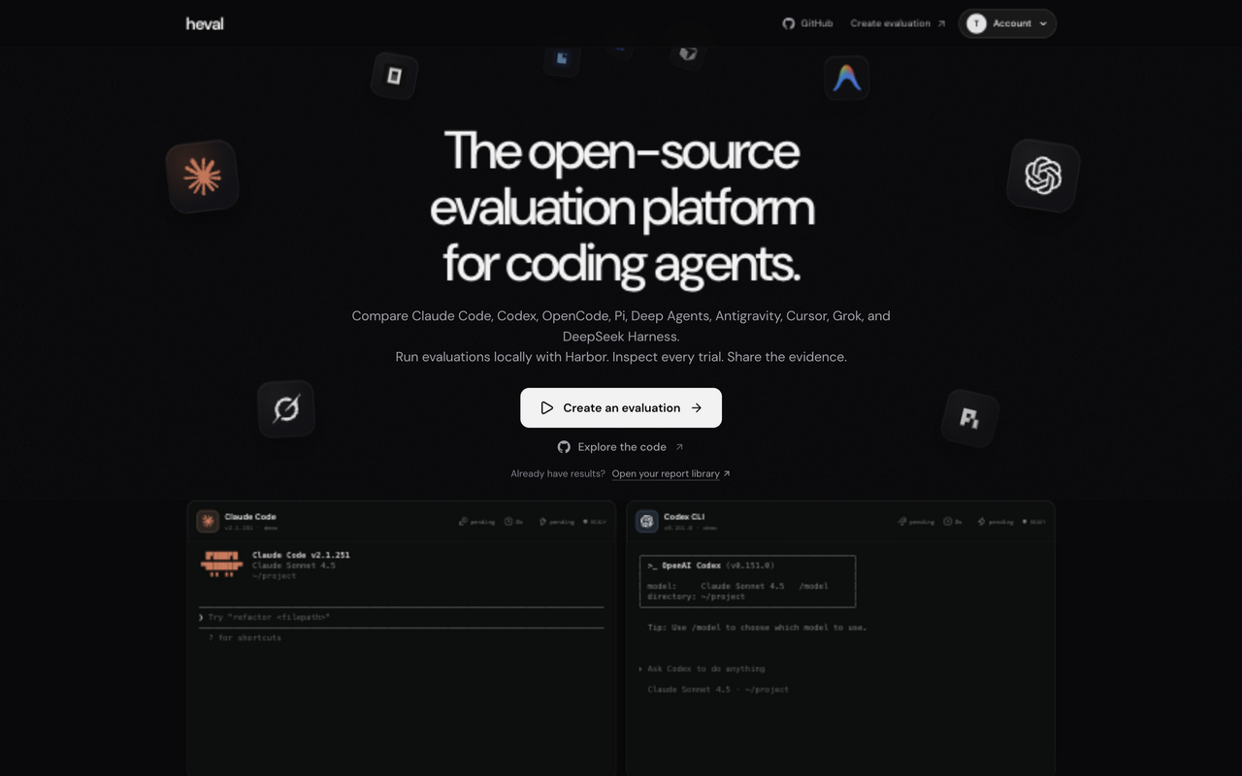Click arrow icon beside Create evaluation

tap(941, 23)
